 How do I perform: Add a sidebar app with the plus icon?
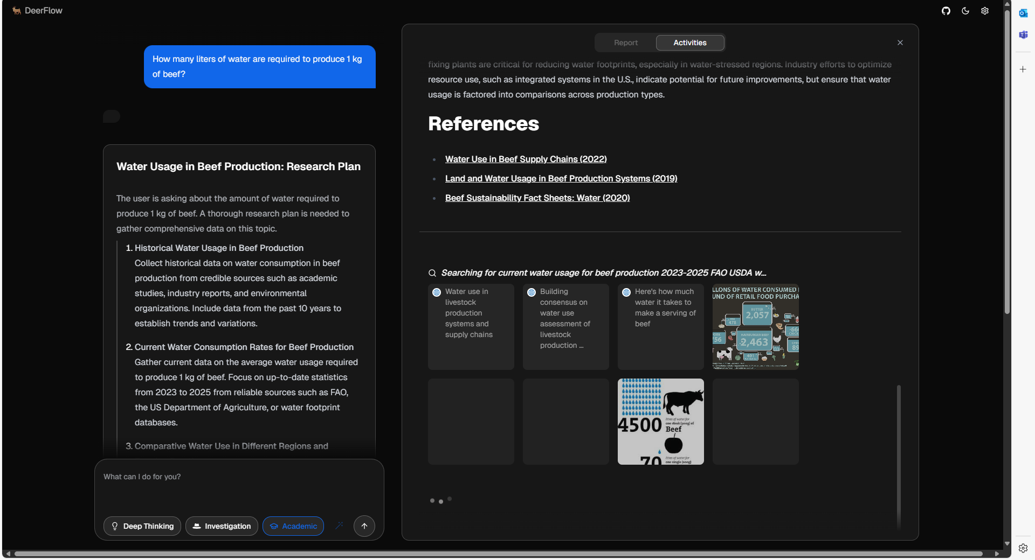click(x=1023, y=69)
